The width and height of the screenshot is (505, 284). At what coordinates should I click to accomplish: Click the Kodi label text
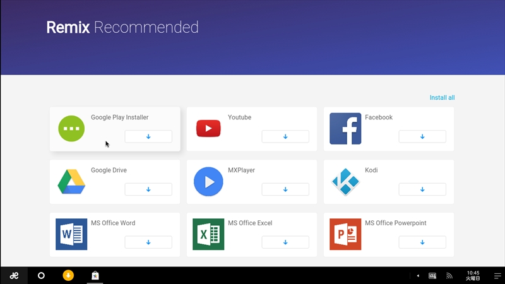(x=371, y=170)
